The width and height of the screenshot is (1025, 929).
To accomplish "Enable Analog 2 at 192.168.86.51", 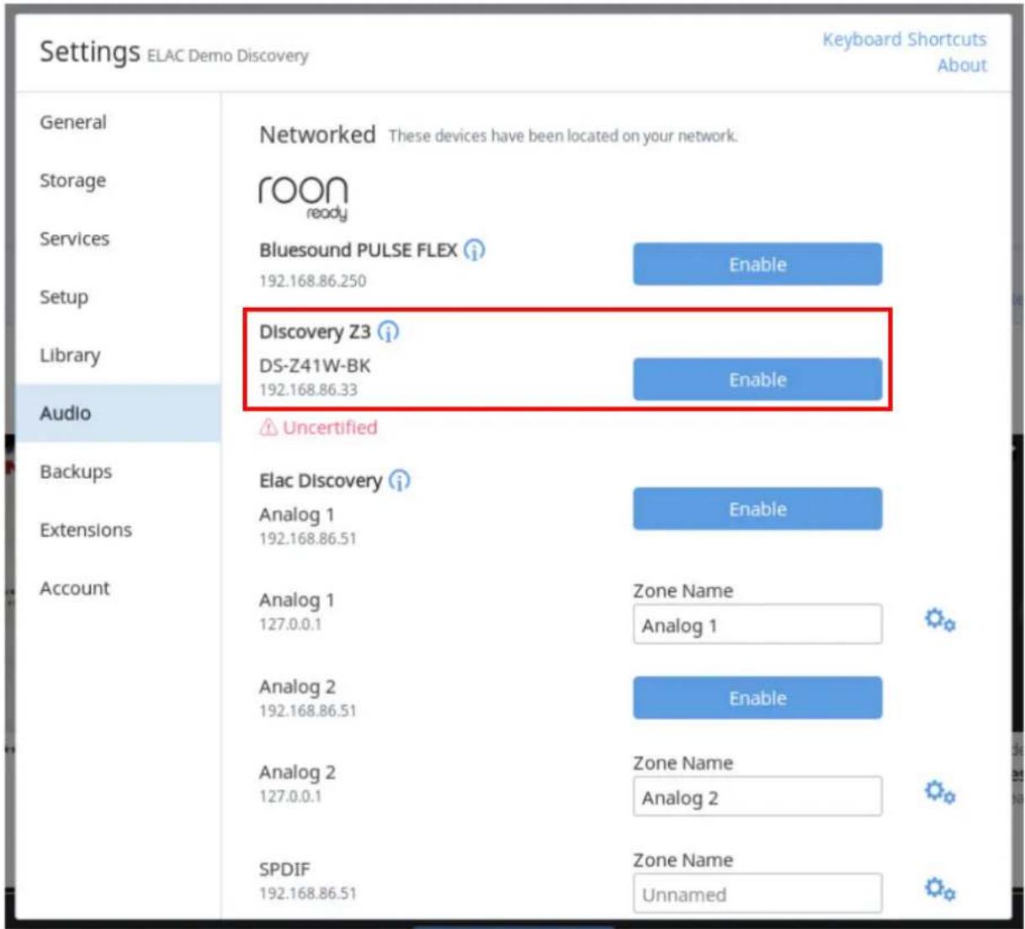I will pyautogui.click(x=757, y=698).
